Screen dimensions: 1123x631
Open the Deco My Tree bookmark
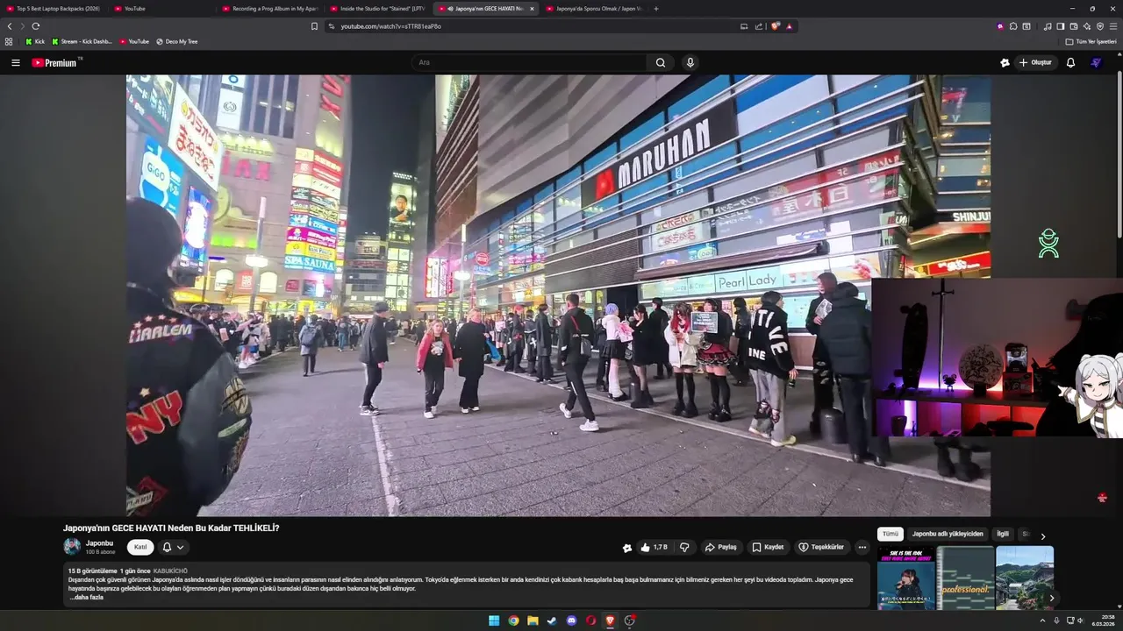(x=176, y=41)
